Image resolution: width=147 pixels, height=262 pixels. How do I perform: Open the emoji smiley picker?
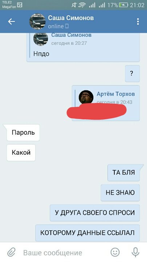(x=115, y=252)
